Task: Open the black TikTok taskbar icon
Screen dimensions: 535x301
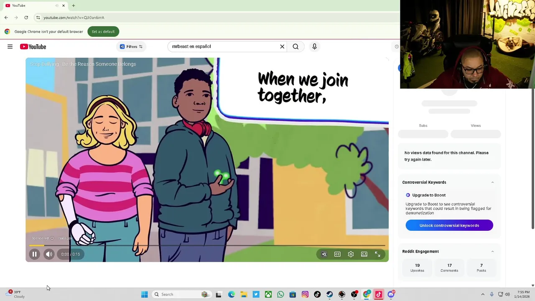Action: pos(317,294)
